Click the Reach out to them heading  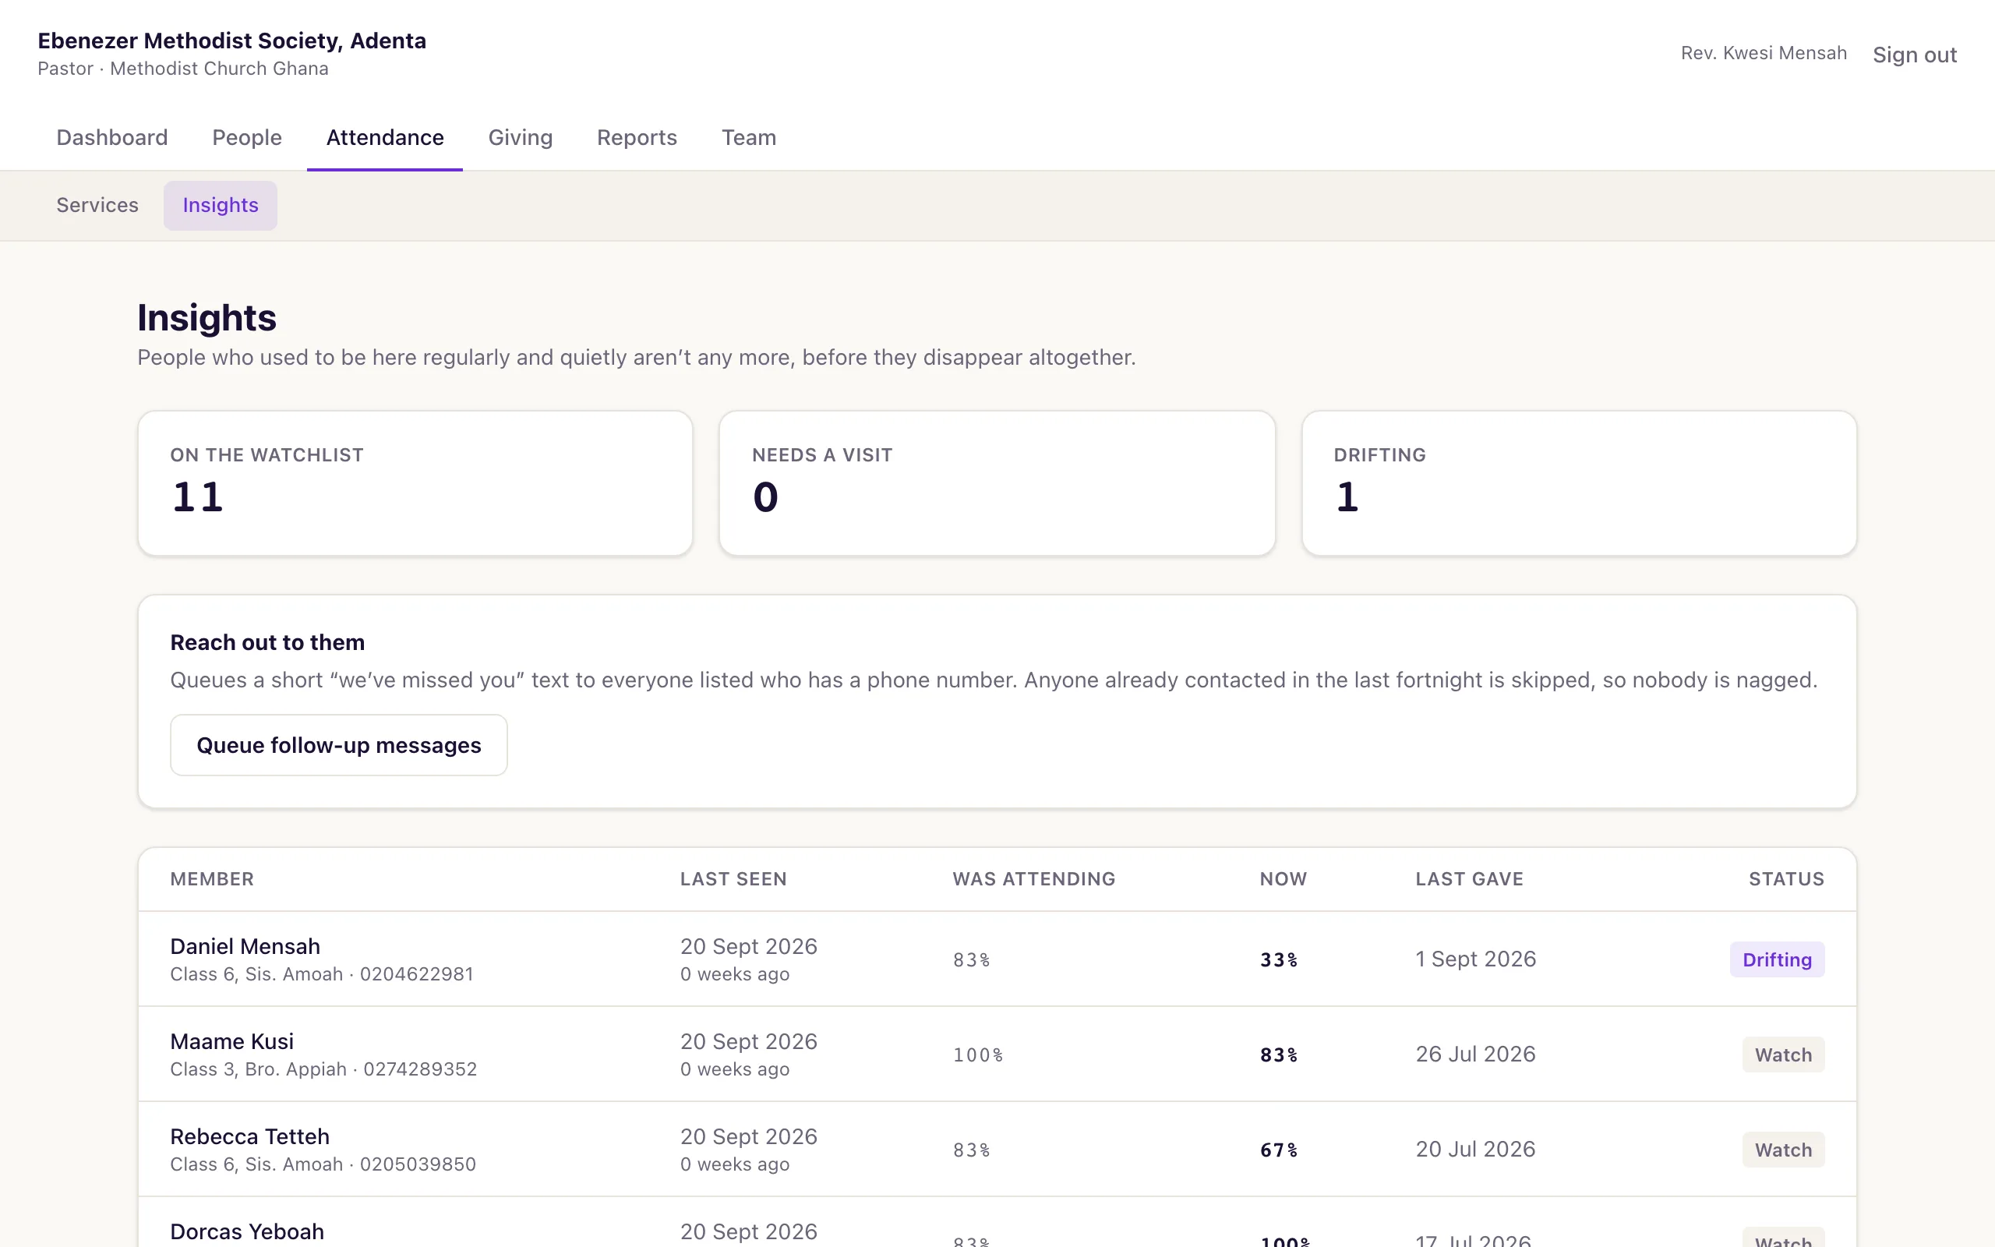267,641
